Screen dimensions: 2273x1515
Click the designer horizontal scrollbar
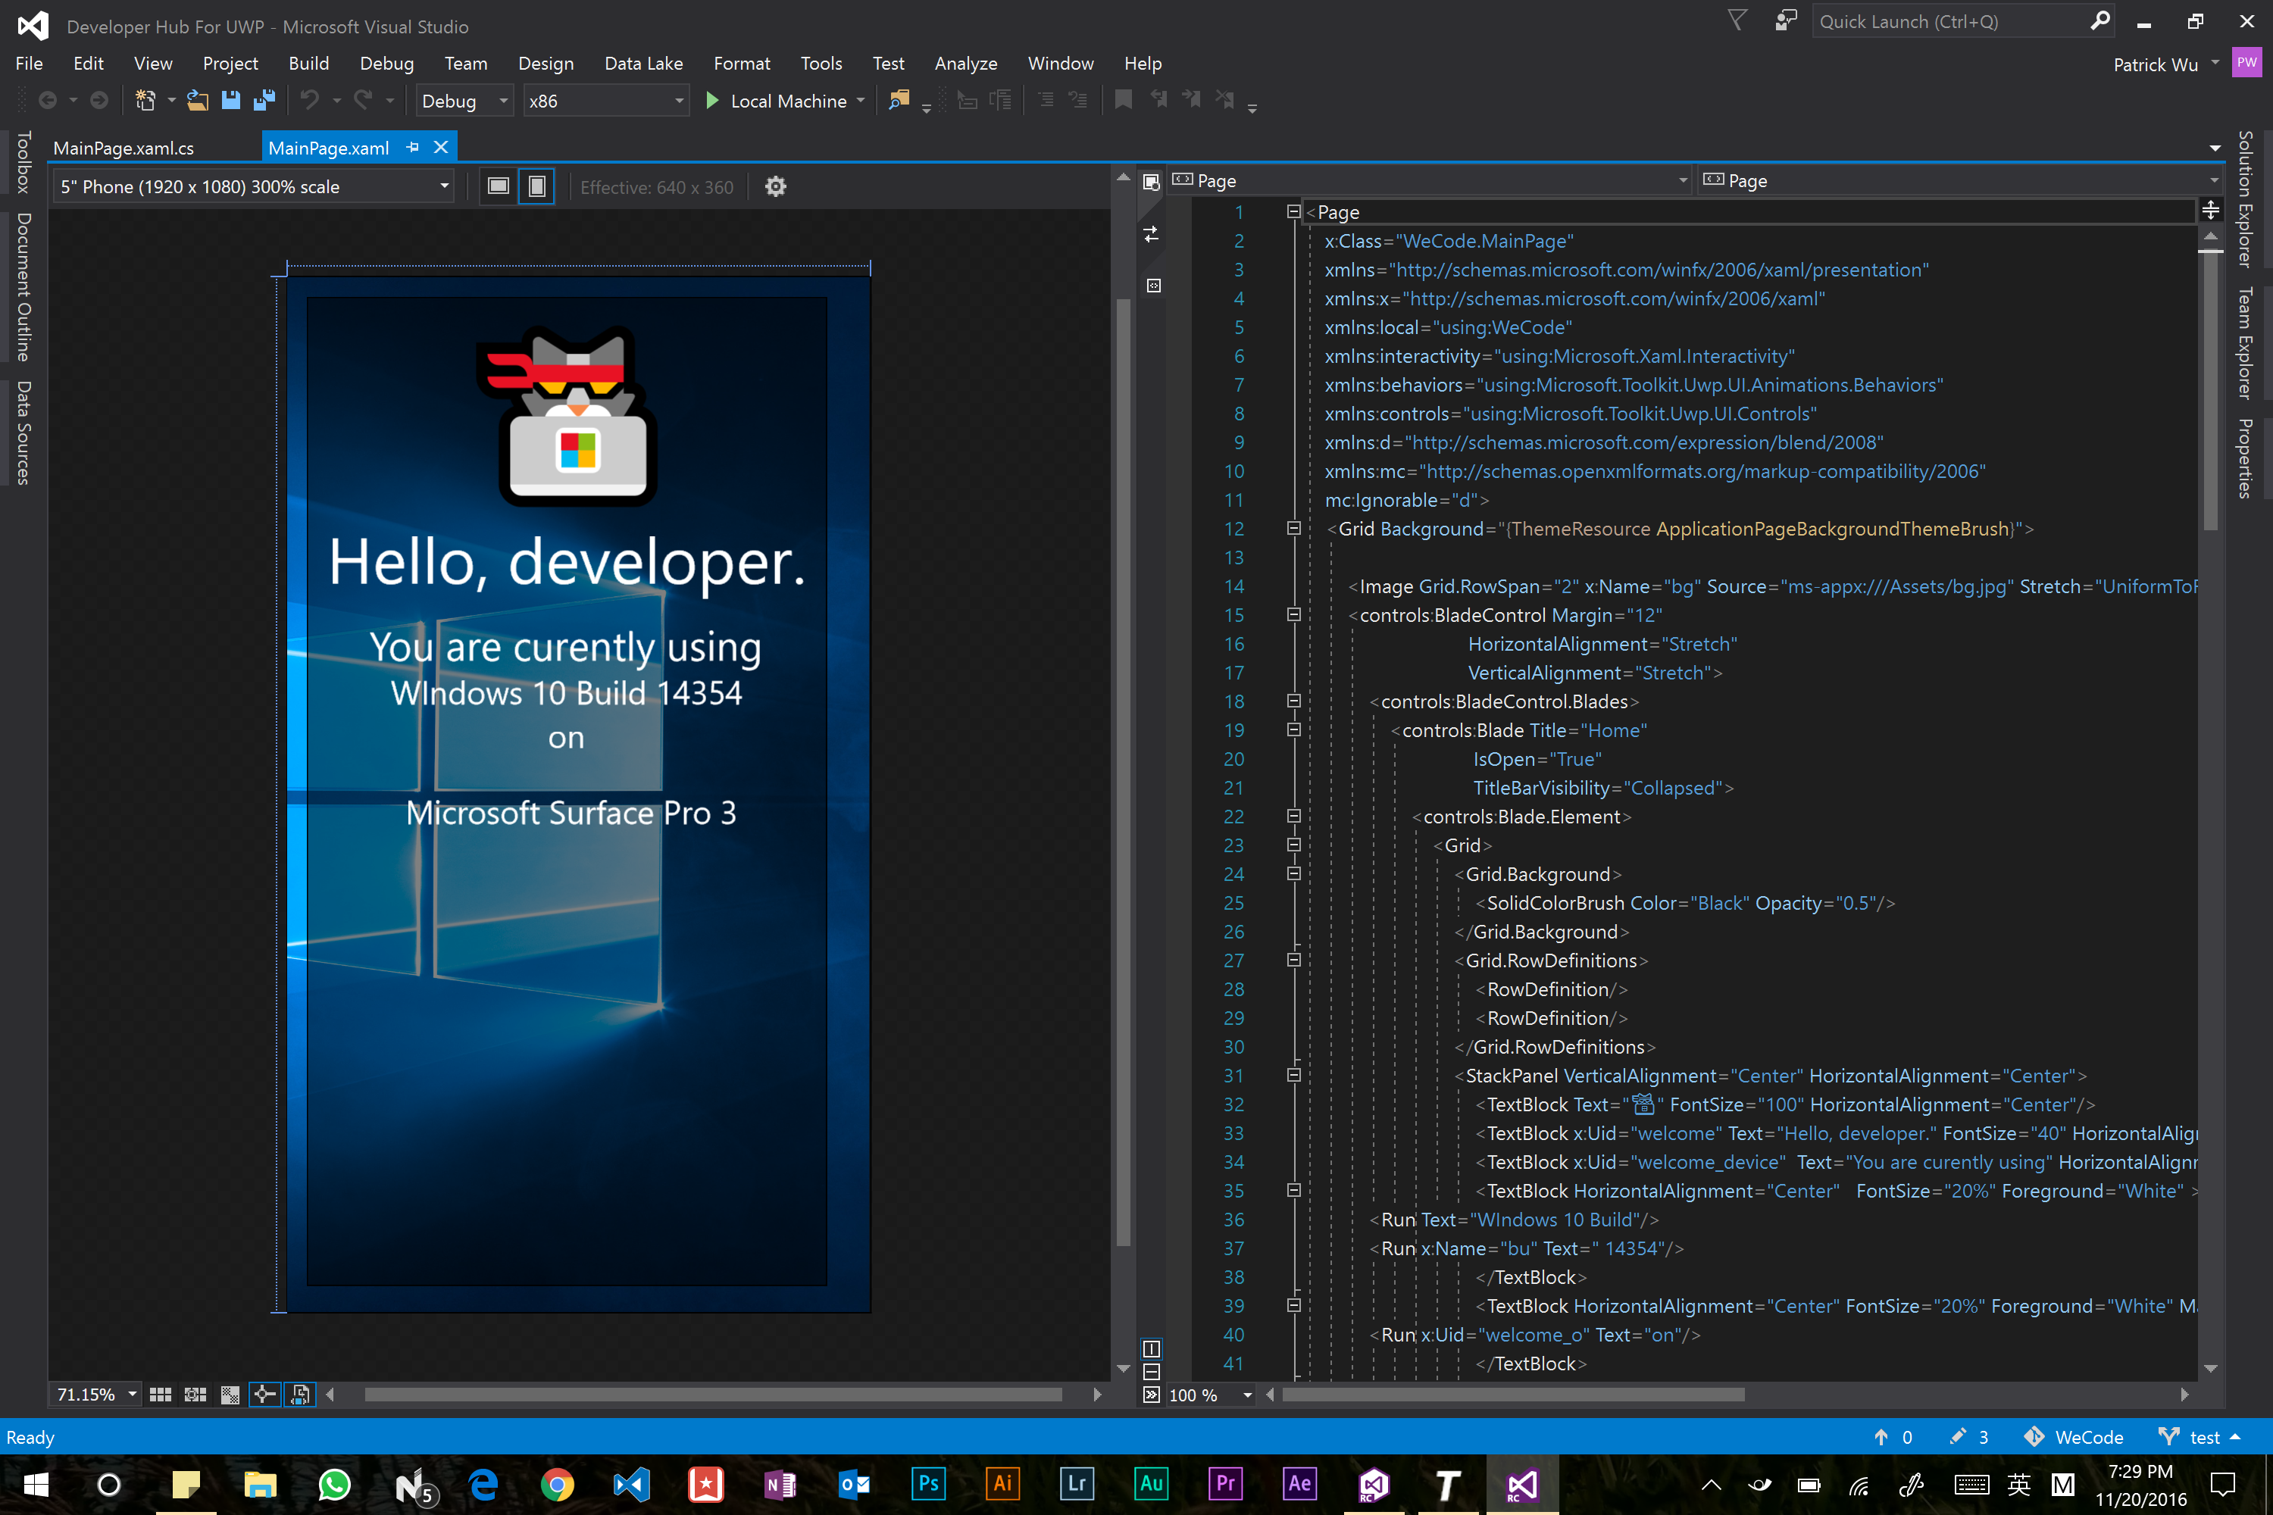[713, 1395]
